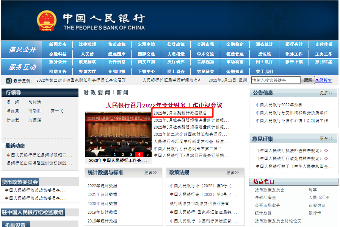
Task: Open 货币政策委员会 section header
Action: [20, 182]
